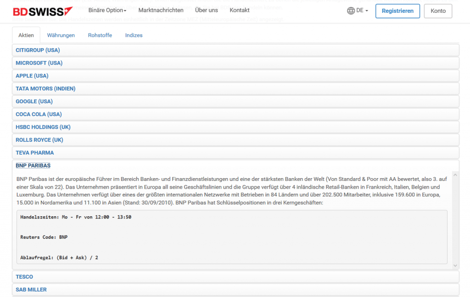The width and height of the screenshot is (470, 297).
Task: Open the Kontakt page
Action: pos(240,10)
